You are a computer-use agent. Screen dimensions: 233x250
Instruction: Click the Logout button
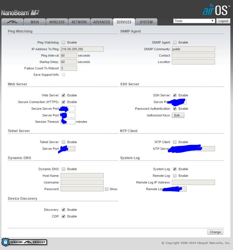tap(223, 21)
